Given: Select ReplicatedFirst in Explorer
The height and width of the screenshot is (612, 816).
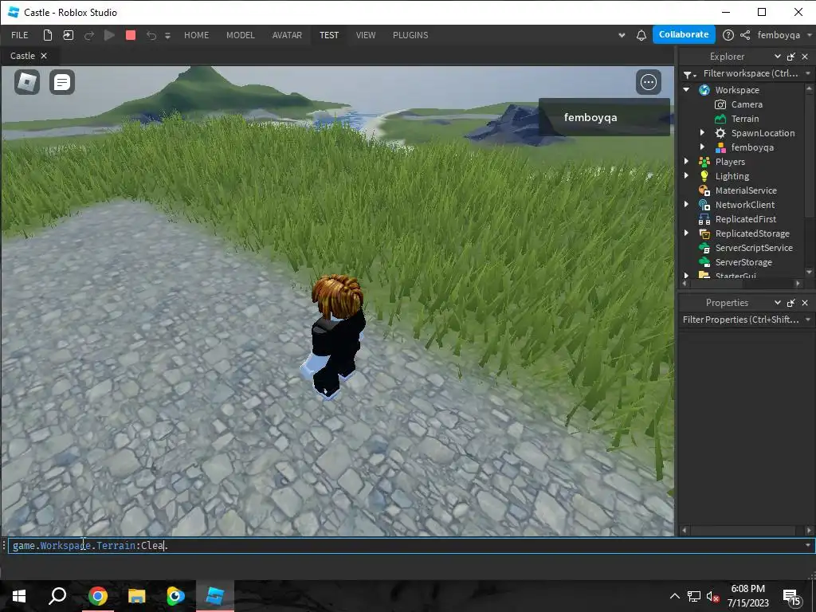Looking at the screenshot, I should click(745, 219).
